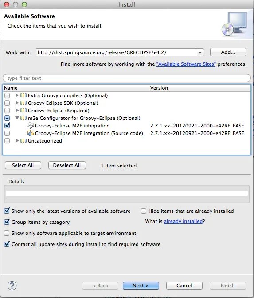Check Groovy Eclipse SDK (Optional) checkbox
Viewport: 254px width, 298px height.
[7, 103]
